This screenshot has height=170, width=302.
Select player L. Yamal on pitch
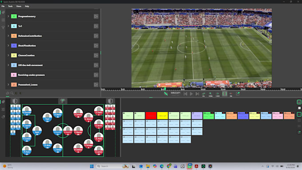tap(57, 148)
